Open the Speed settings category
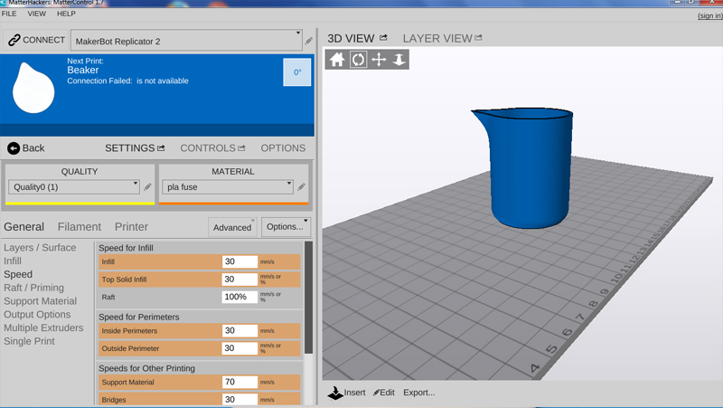The width and height of the screenshot is (723, 408). pyautogui.click(x=18, y=274)
